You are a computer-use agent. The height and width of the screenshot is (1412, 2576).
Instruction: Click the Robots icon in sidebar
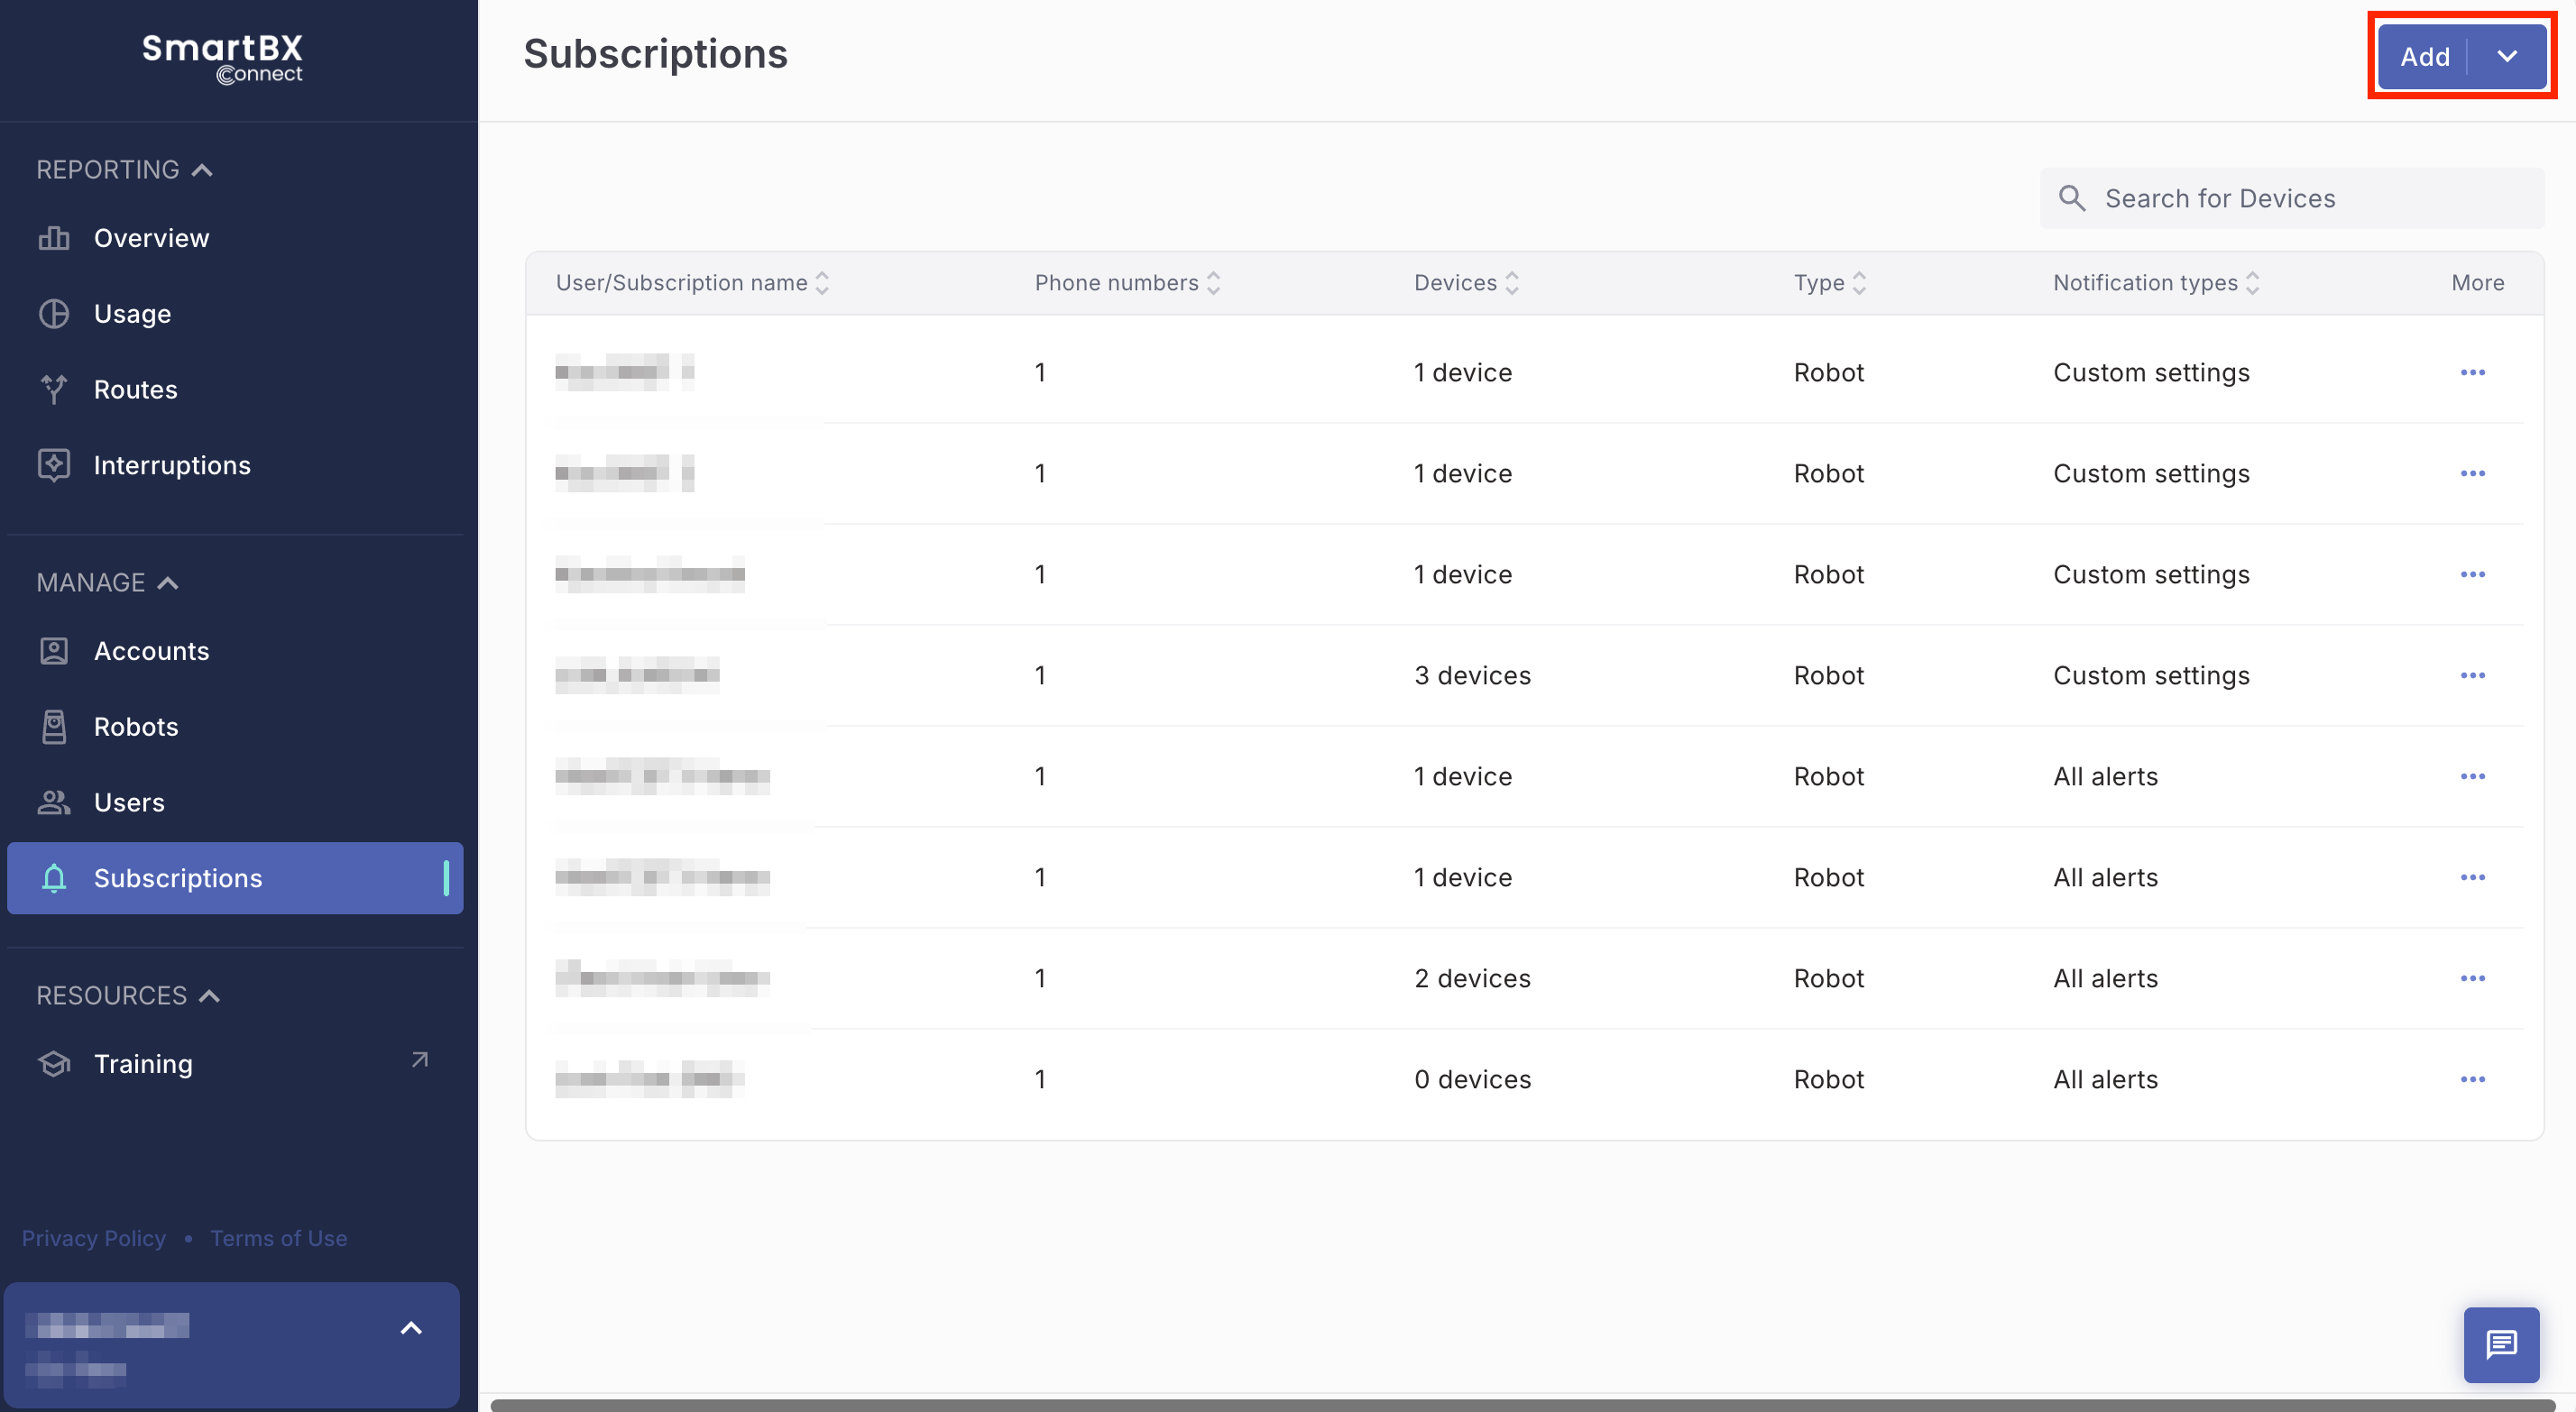(54, 727)
